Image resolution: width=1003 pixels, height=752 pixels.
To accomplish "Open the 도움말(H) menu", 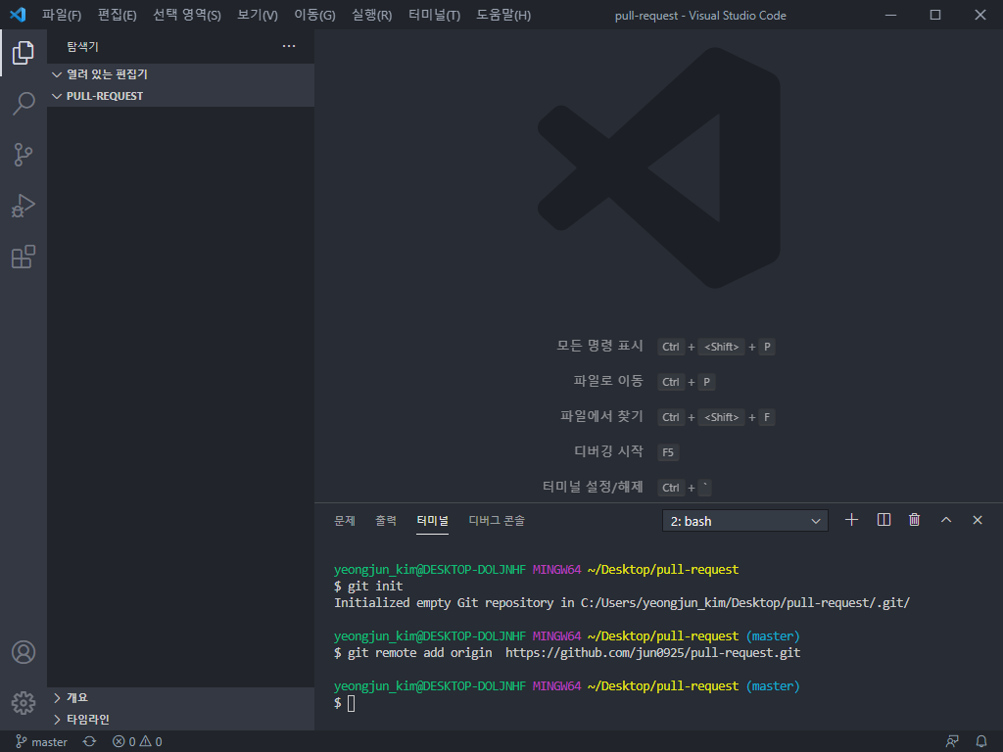I will click(x=503, y=15).
